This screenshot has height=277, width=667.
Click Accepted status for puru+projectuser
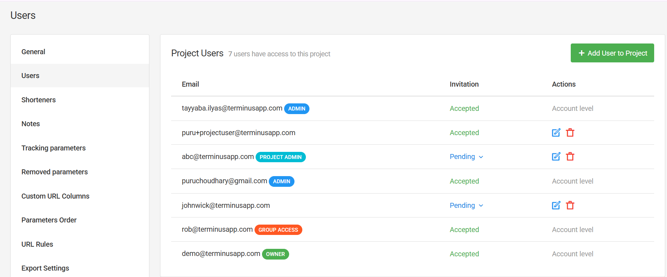(x=464, y=133)
